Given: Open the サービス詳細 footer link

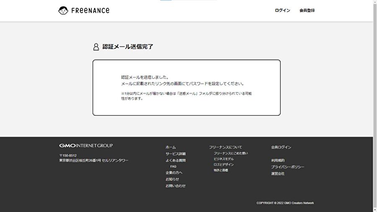Looking at the screenshot, I should point(176,154).
